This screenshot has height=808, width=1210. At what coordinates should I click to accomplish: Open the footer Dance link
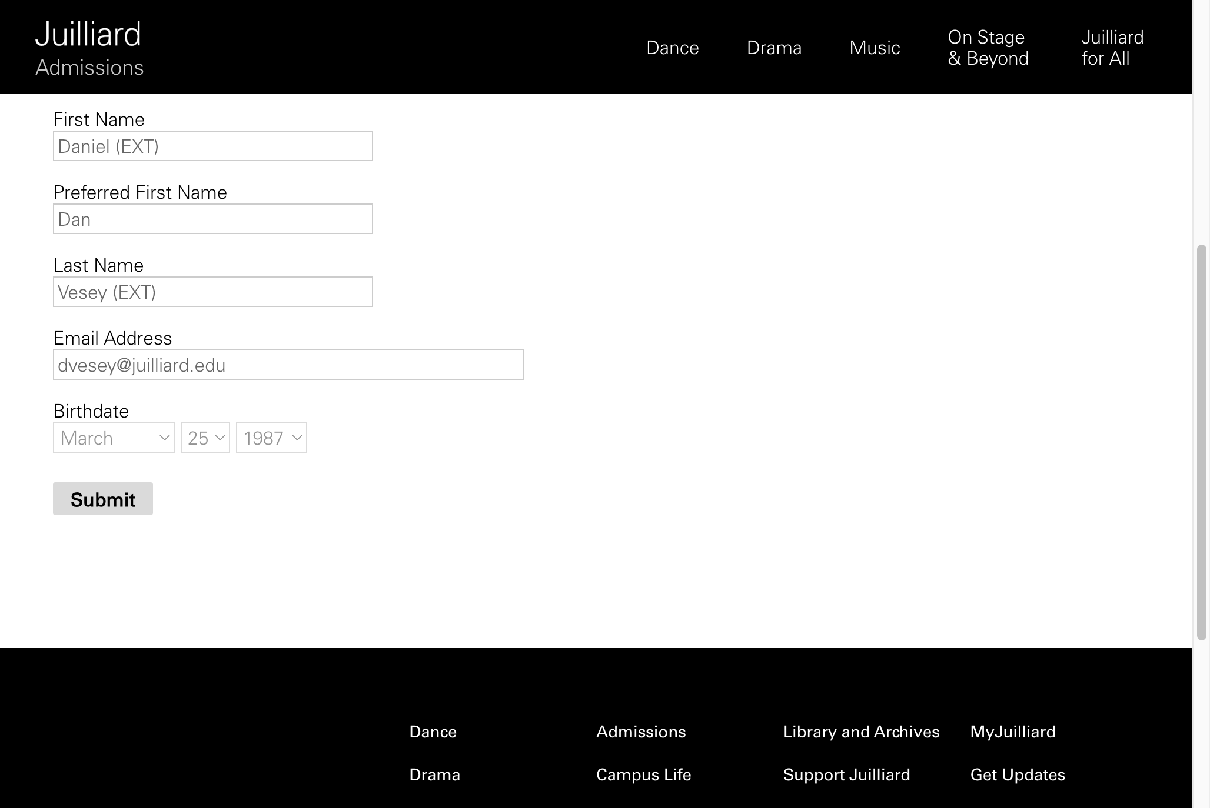point(433,732)
